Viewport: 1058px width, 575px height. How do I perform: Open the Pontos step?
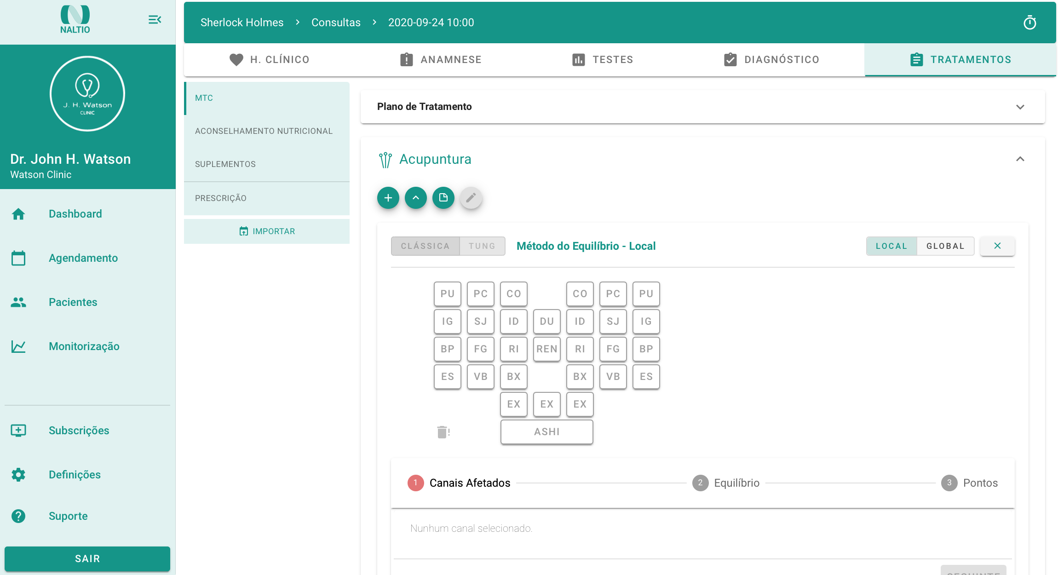click(970, 483)
